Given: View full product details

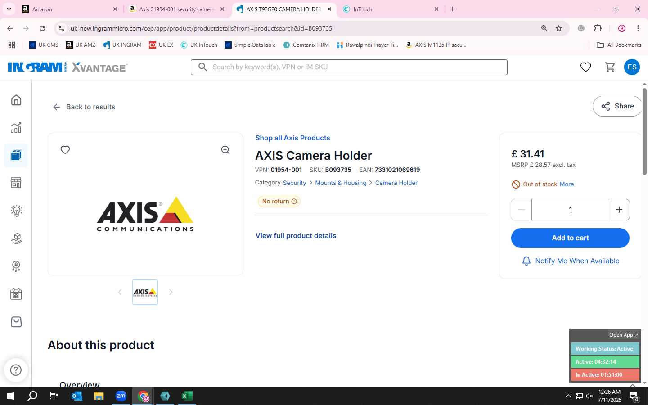Looking at the screenshot, I should pyautogui.click(x=296, y=236).
